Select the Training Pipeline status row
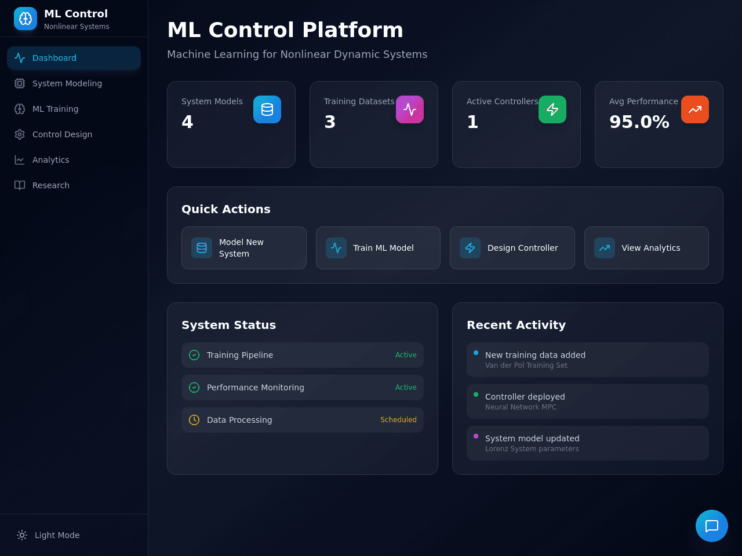The image size is (742, 556). pos(303,355)
